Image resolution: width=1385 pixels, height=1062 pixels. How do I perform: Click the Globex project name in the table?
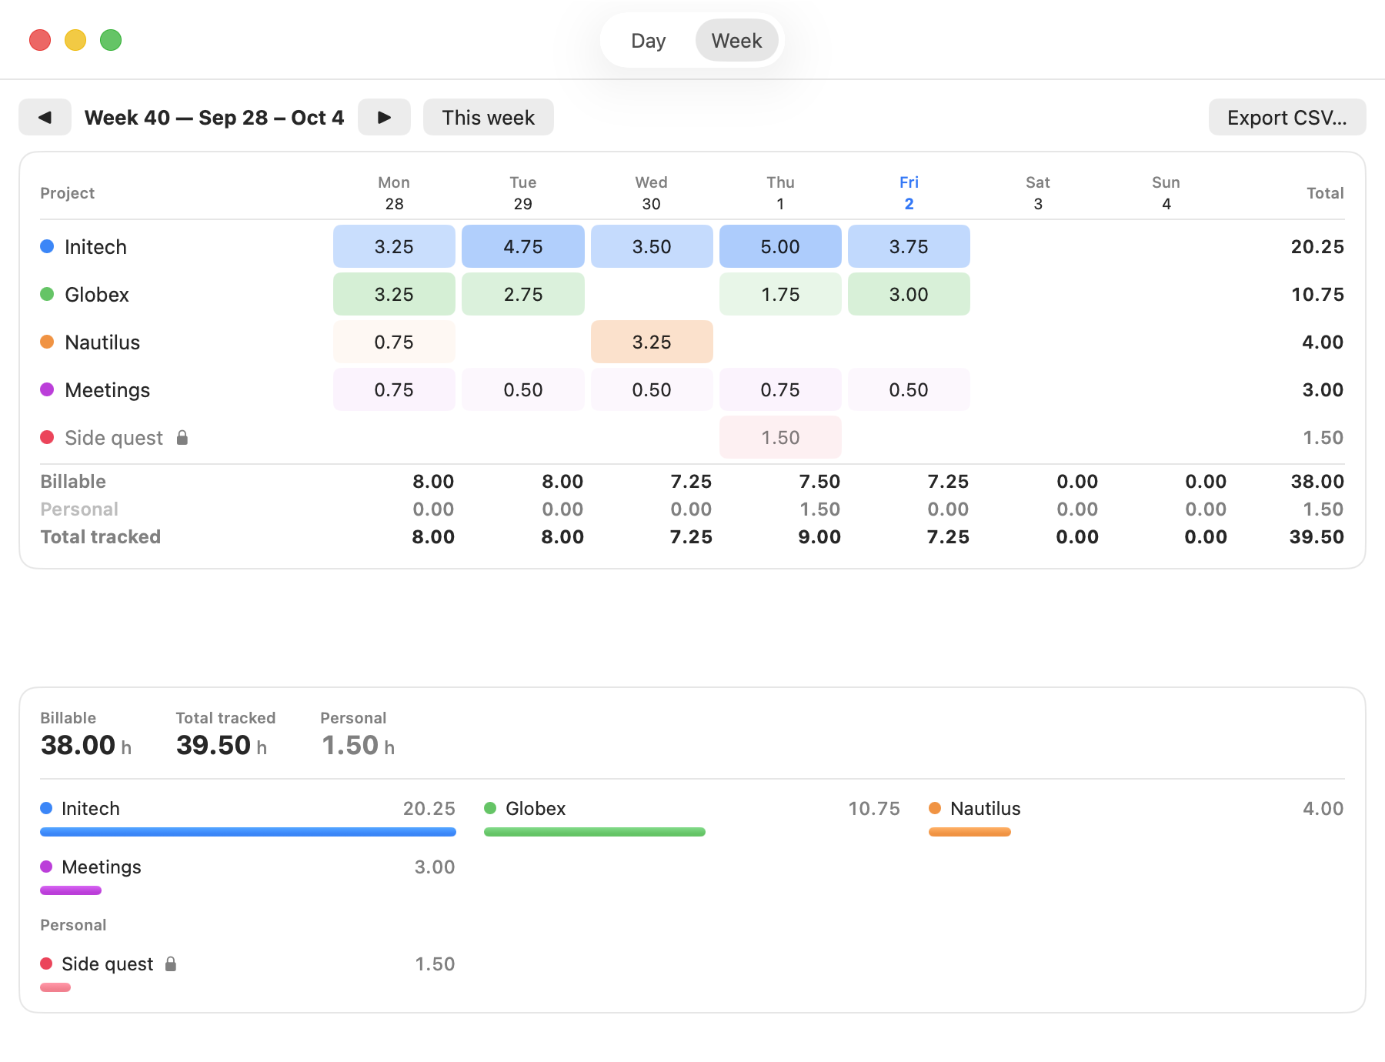97,295
